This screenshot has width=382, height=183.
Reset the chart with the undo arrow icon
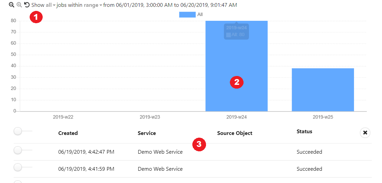(27, 5)
